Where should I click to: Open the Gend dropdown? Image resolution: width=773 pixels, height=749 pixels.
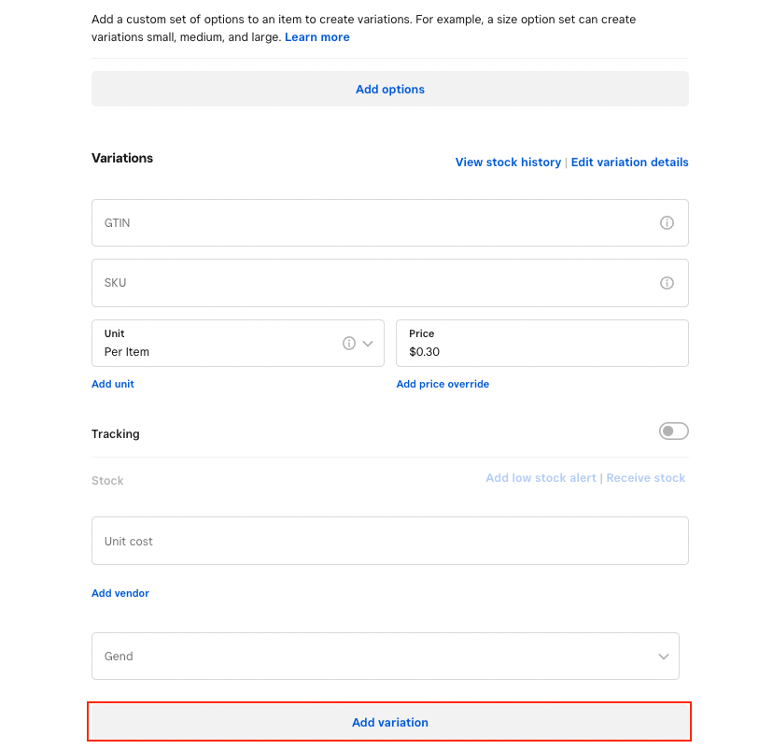pos(385,657)
